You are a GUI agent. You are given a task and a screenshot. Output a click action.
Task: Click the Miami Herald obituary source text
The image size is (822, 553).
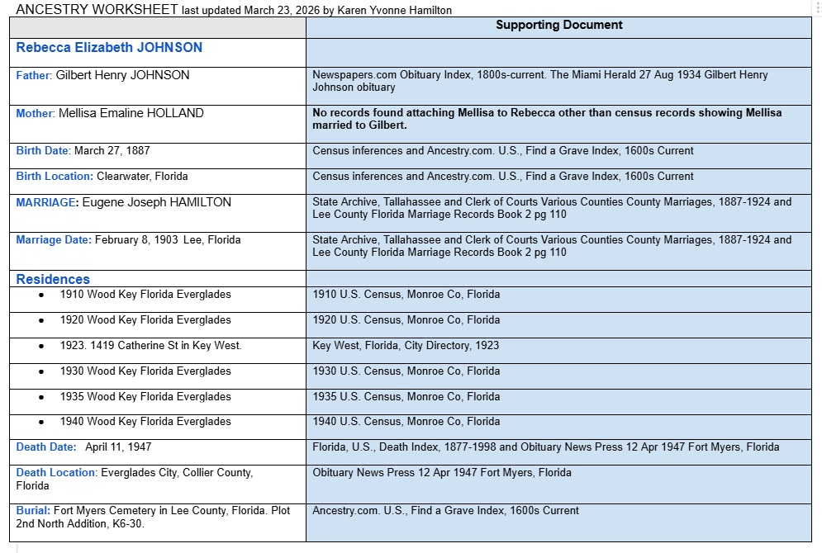pyautogui.click(x=539, y=81)
